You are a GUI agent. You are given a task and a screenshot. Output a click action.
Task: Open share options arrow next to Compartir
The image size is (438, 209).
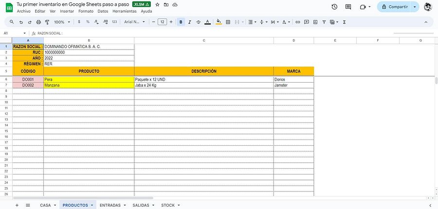click(x=415, y=7)
